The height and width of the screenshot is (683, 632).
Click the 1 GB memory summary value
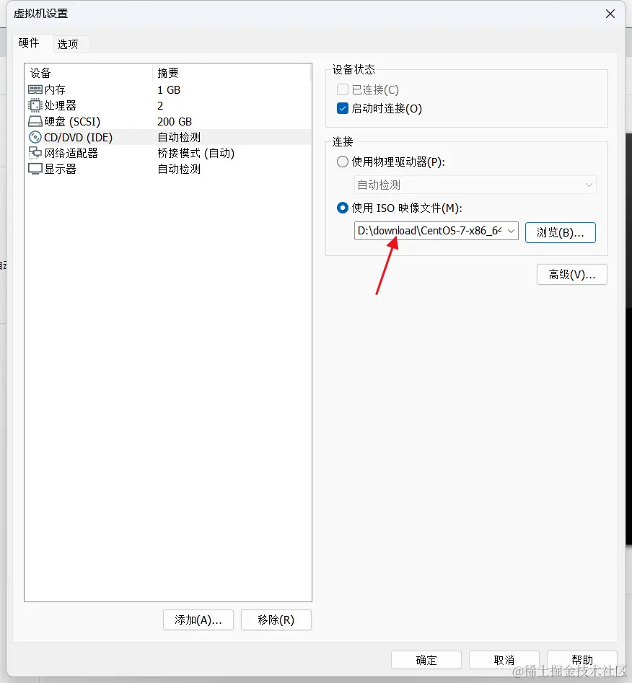click(x=169, y=89)
